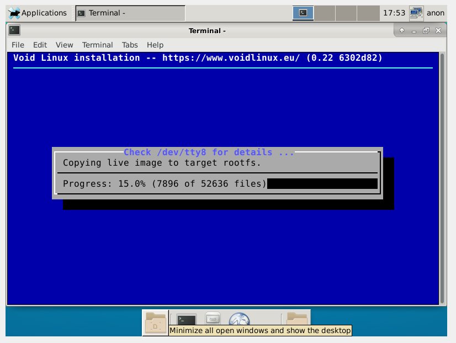
Task: Click the voidlinux.eu URL in header
Action: [x=231, y=57]
